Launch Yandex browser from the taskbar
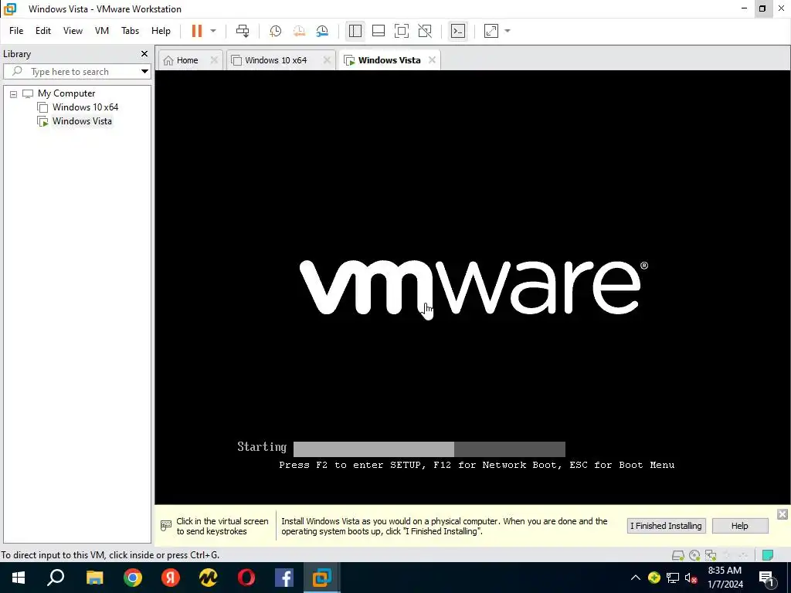 click(171, 578)
